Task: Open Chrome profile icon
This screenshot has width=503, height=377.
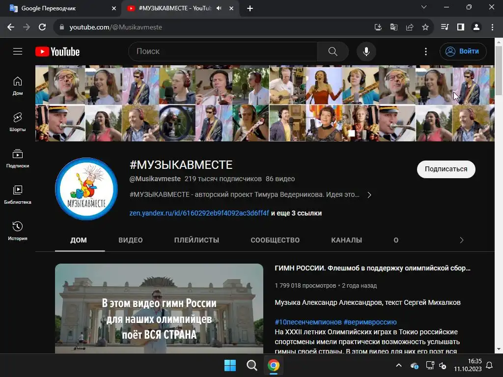Action: (476, 27)
